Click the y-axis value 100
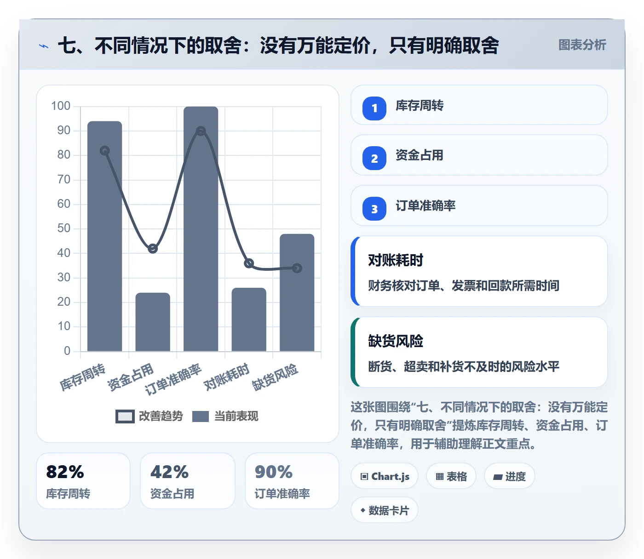 pos(61,106)
